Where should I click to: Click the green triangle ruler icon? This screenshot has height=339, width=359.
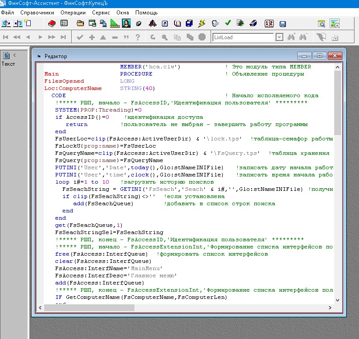tap(115, 23)
